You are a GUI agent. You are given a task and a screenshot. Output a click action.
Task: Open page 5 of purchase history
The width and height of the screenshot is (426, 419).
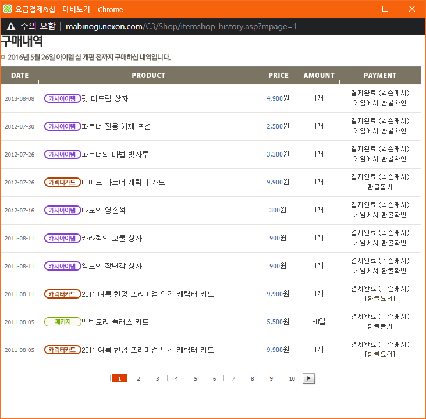196,378
